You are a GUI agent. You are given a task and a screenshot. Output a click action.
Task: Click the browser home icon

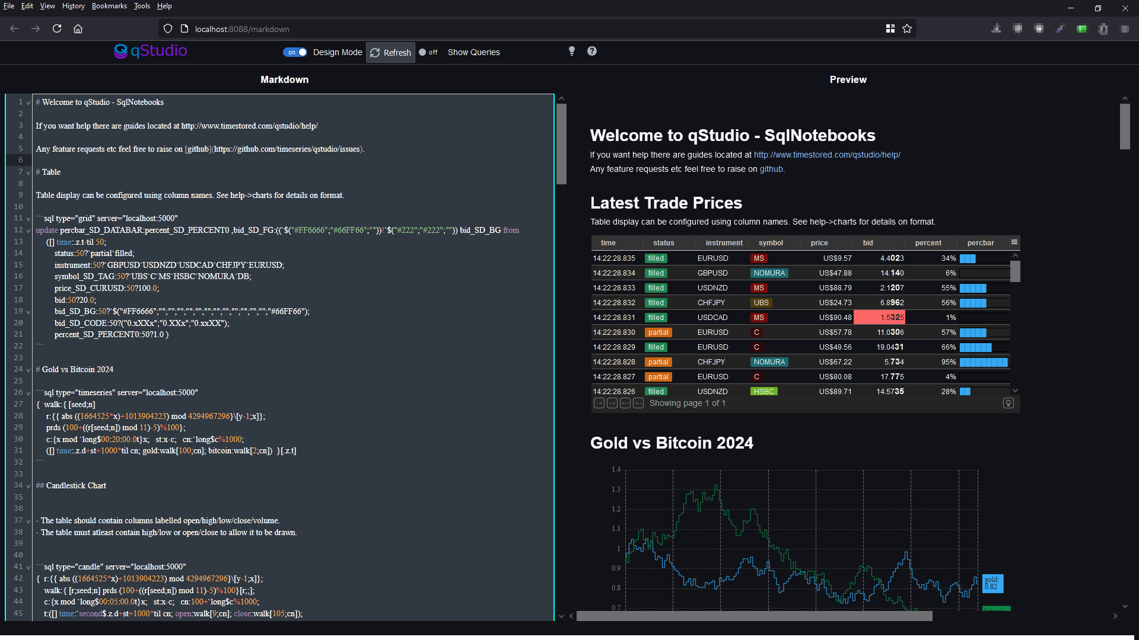[78, 28]
